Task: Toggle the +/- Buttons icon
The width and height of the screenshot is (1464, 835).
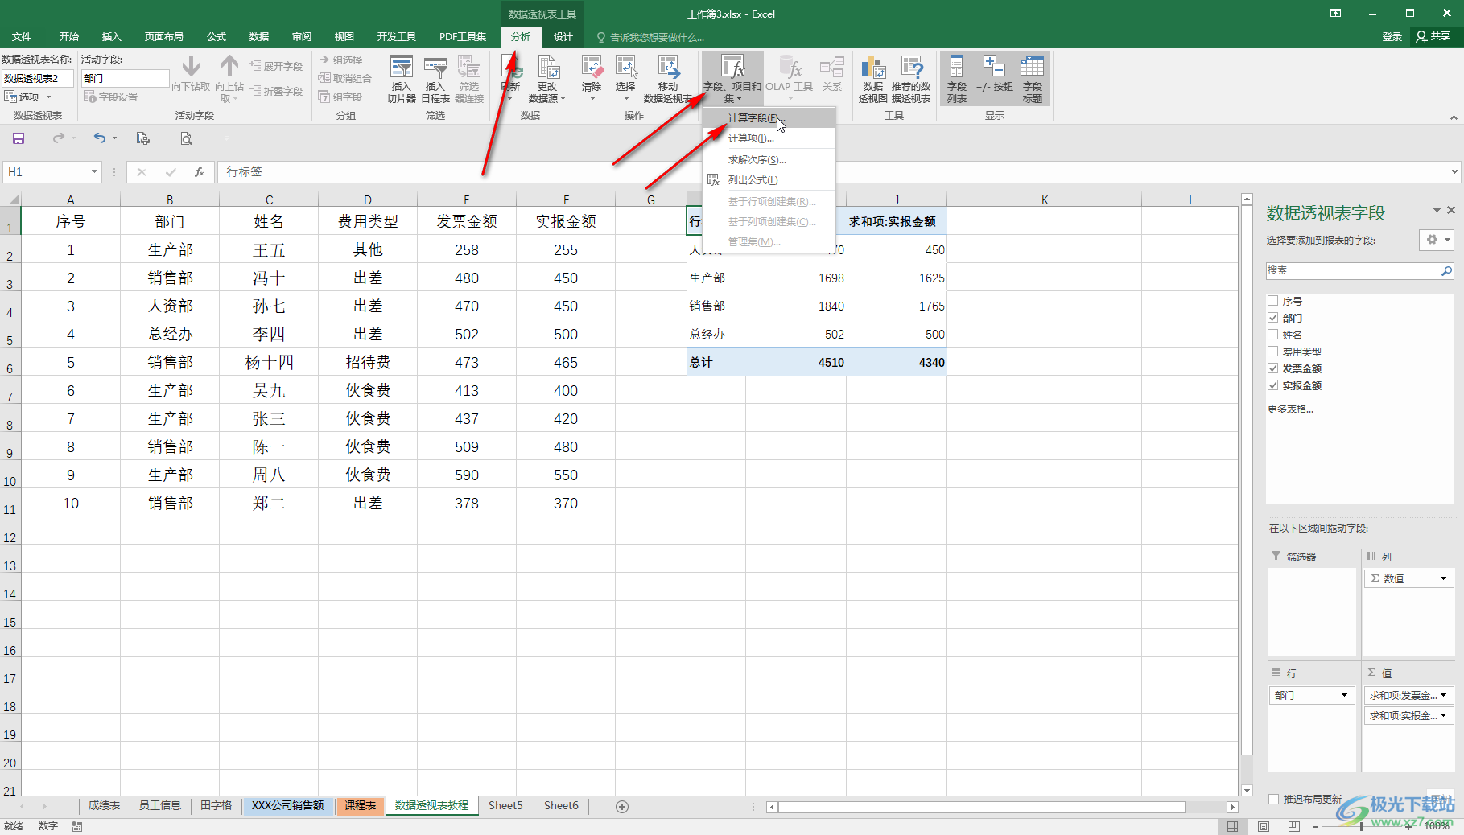Action: click(994, 74)
